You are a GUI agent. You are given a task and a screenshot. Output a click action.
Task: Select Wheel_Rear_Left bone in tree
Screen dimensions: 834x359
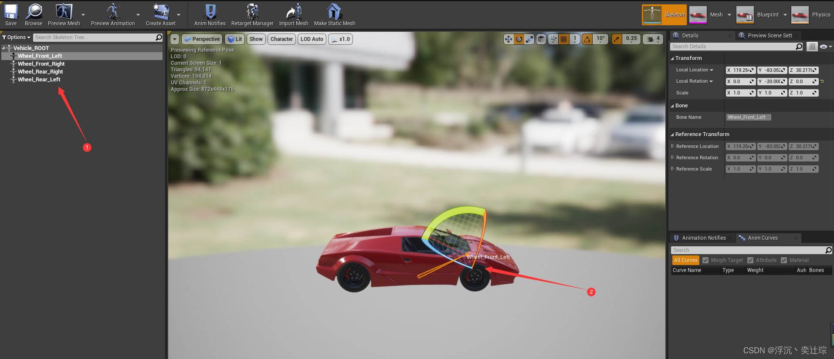[39, 80]
